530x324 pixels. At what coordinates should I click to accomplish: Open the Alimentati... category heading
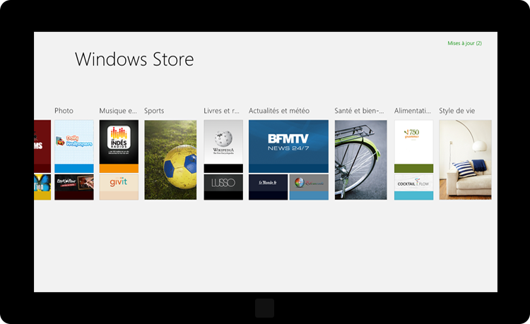413,111
